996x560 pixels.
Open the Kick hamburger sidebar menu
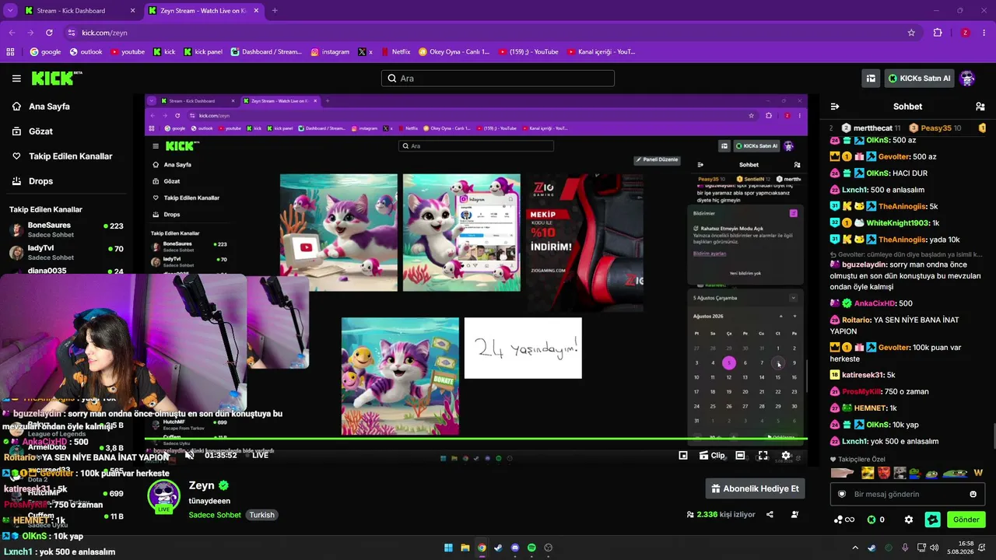(16, 79)
